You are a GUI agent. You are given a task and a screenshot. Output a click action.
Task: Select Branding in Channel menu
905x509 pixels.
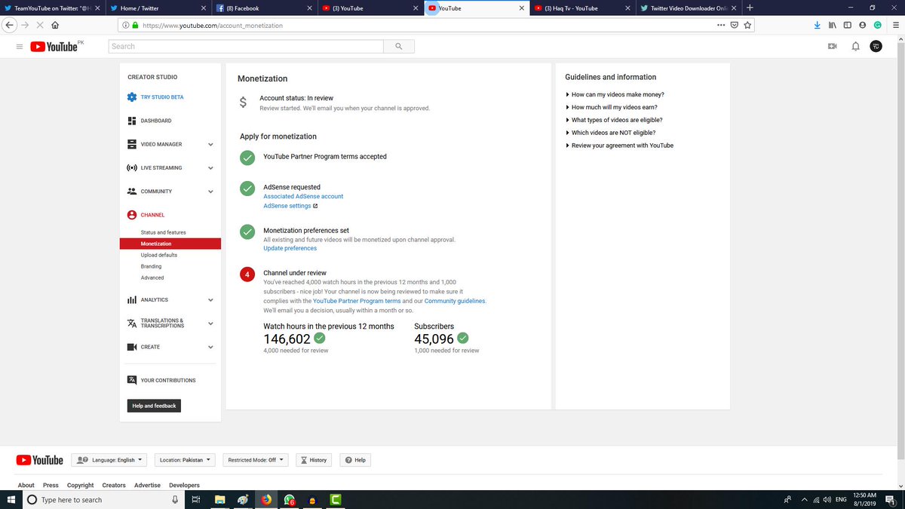151,266
